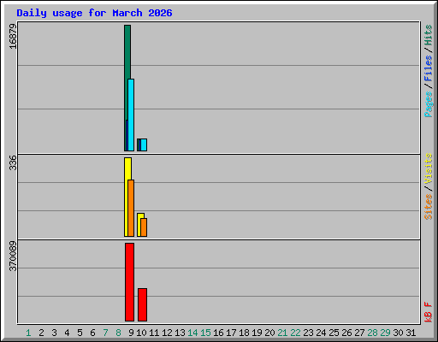The width and height of the screenshot is (438, 342).
Task: Click day 16 on the x-axis
Action: pyautogui.click(x=218, y=333)
